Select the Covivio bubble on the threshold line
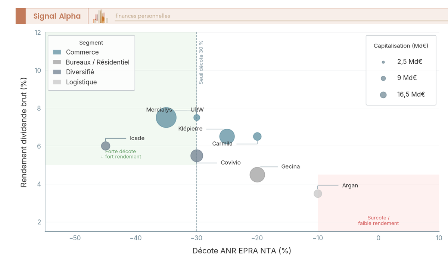 click(x=197, y=156)
